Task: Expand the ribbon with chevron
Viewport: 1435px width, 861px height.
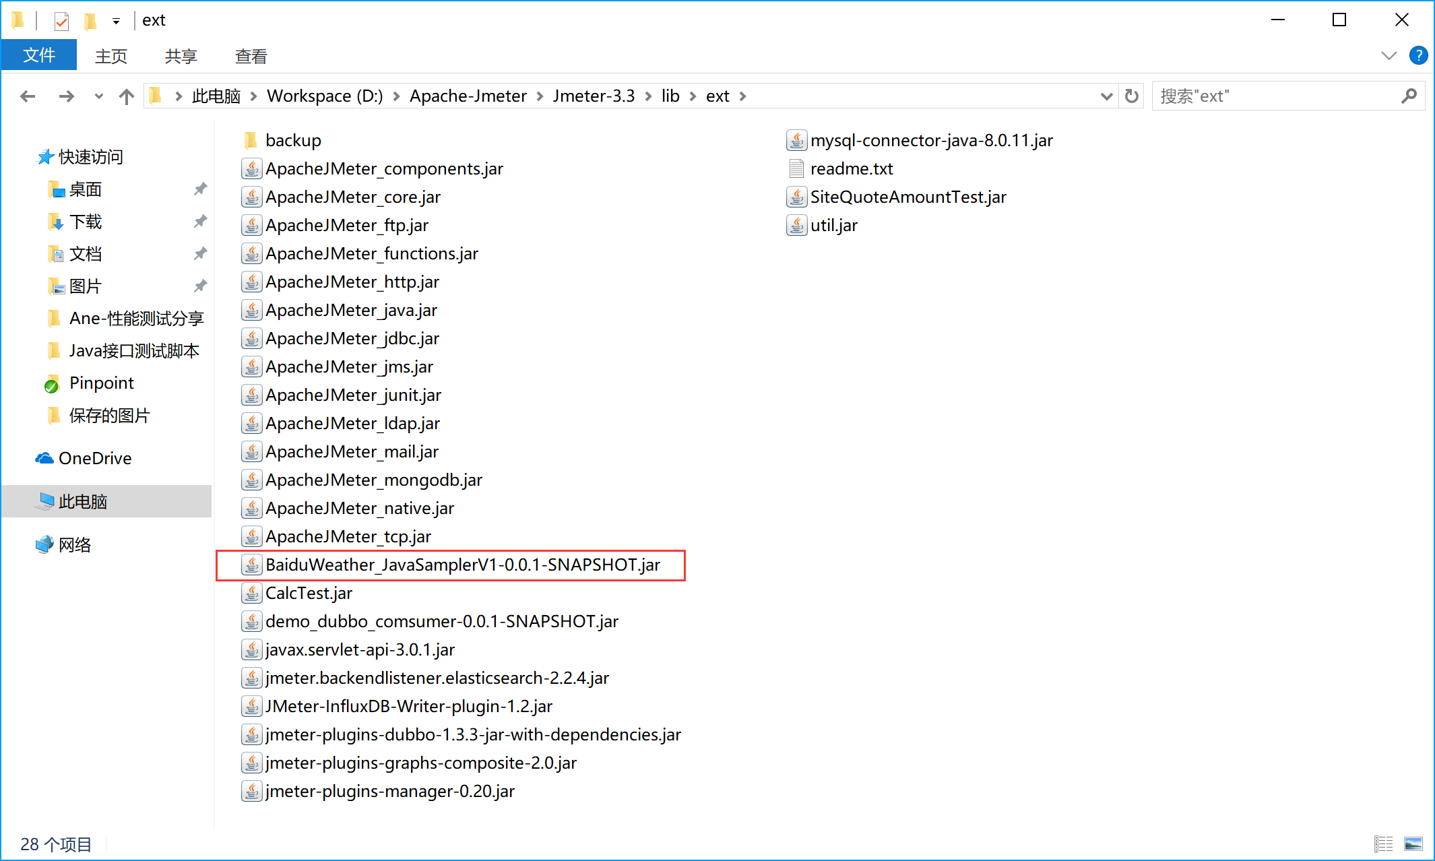Action: [x=1389, y=56]
